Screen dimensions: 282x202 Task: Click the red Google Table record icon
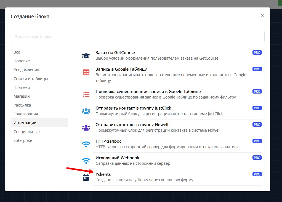point(86,72)
